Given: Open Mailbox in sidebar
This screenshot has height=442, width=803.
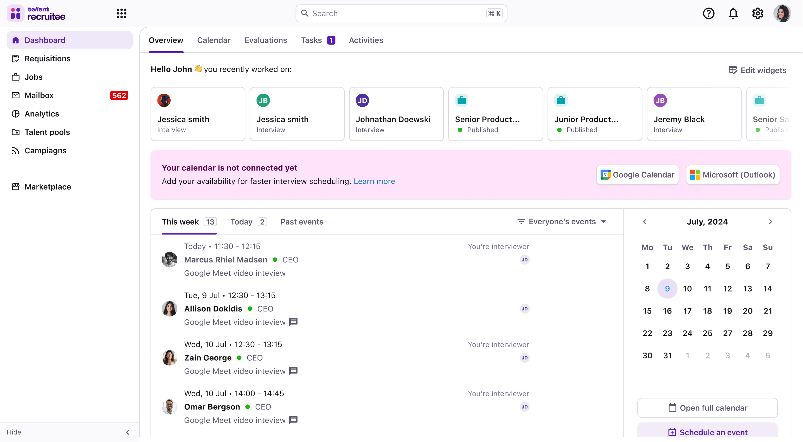Looking at the screenshot, I should 69,95.
